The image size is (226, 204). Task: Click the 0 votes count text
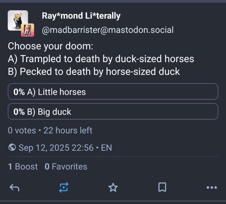22,130
